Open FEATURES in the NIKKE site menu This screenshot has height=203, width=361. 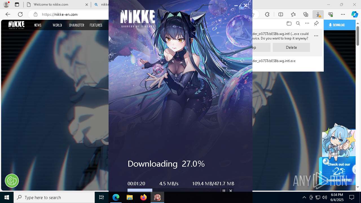(96, 25)
